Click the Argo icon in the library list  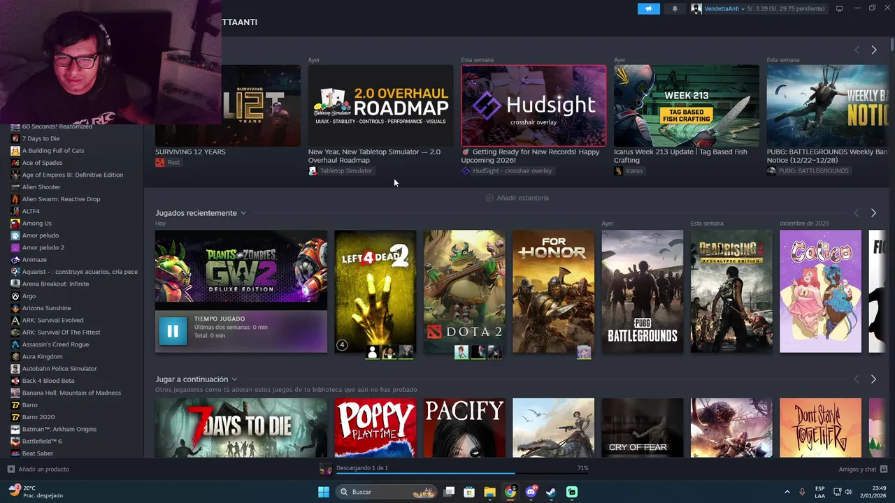15,296
